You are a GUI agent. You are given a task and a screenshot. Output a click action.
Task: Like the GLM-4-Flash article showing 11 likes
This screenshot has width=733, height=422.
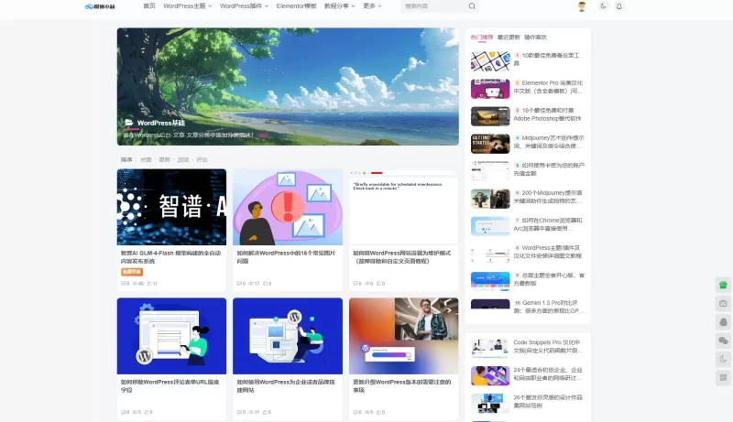pyautogui.click(x=149, y=284)
